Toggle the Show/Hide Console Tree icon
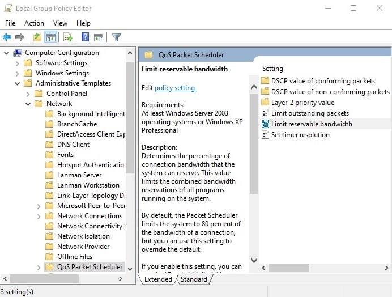This screenshot has width=392, height=297. (51, 37)
